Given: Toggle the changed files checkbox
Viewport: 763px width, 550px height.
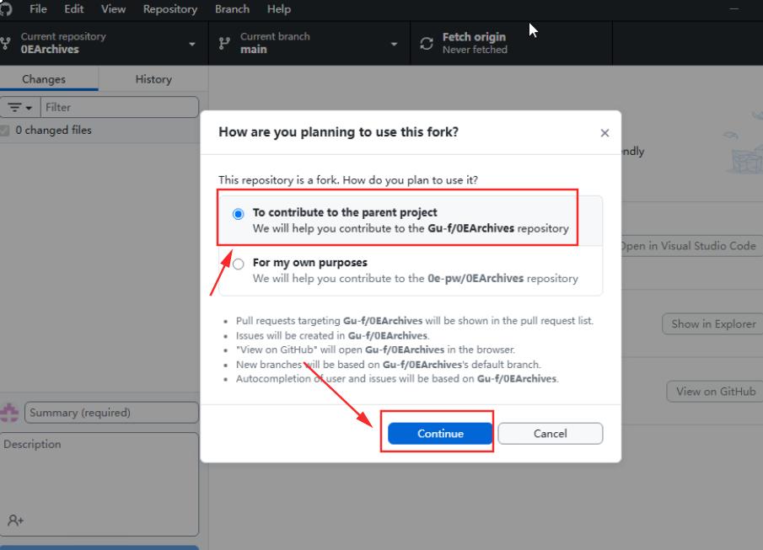Looking at the screenshot, I should pyautogui.click(x=7, y=131).
